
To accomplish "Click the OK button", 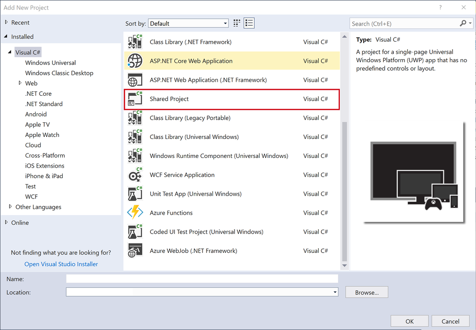I will (409, 321).
